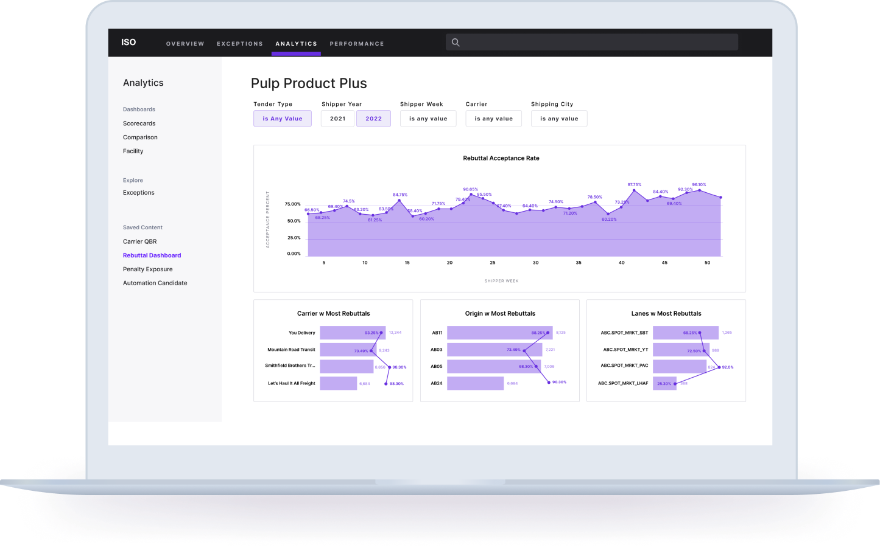Click the You Delivery carrier bar
Image resolution: width=880 pixels, height=548 pixels.
[x=353, y=333]
